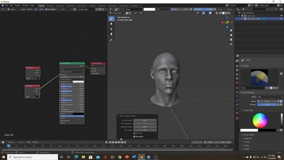Open the Brush popover in header

pos(221,9)
